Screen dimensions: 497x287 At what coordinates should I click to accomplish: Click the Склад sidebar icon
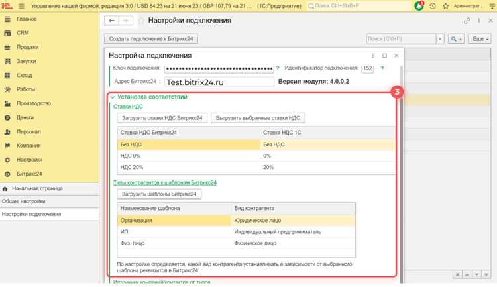click(7, 76)
